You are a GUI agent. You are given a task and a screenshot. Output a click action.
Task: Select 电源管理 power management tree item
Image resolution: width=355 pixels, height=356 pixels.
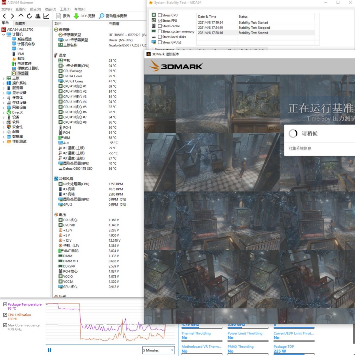pos(24,64)
